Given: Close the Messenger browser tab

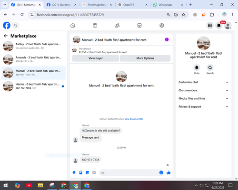Looking at the screenshot, I should pos(40,5).
